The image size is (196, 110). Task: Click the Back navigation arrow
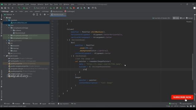[13, 8]
